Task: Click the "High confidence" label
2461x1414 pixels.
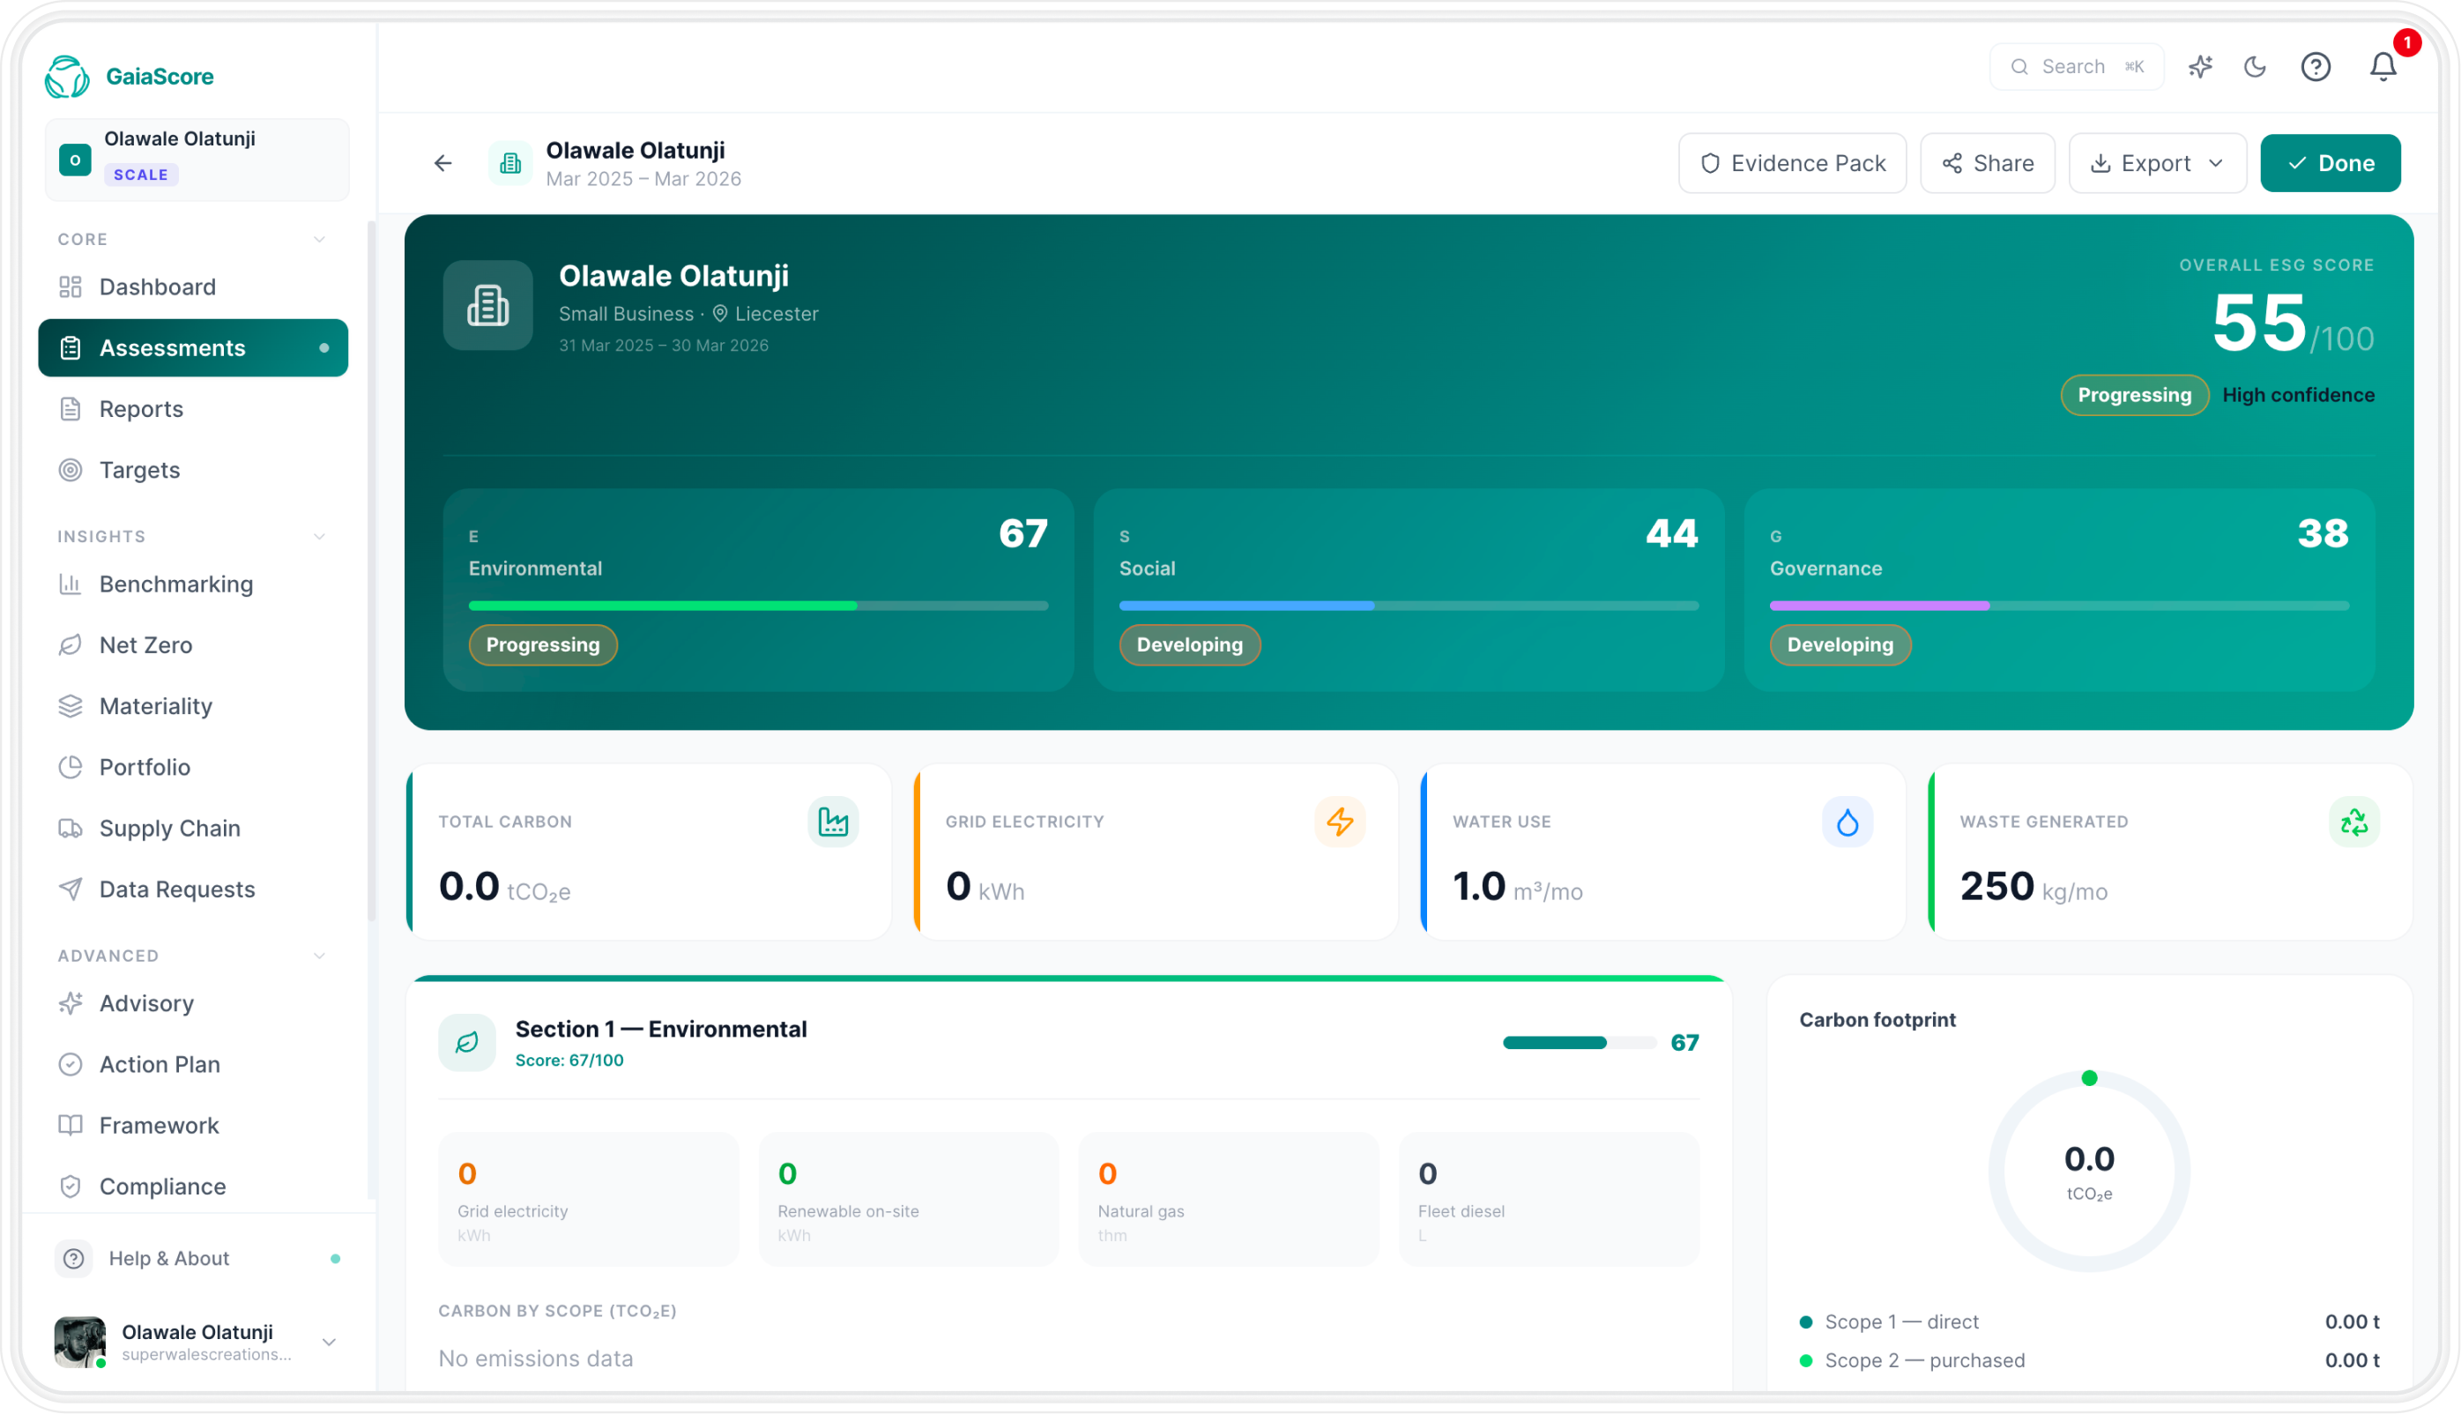Action: click(2298, 395)
